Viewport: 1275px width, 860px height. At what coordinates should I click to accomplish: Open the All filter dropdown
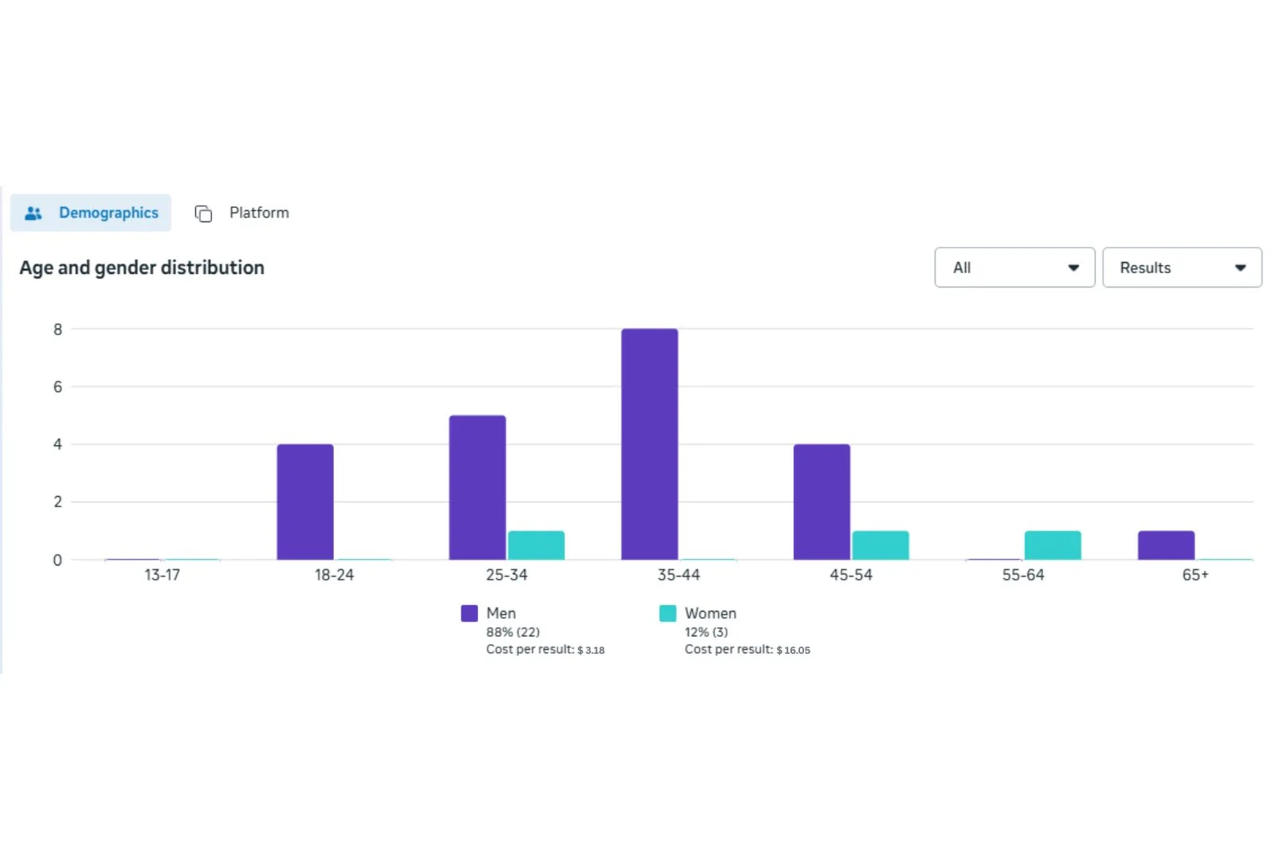point(1014,268)
